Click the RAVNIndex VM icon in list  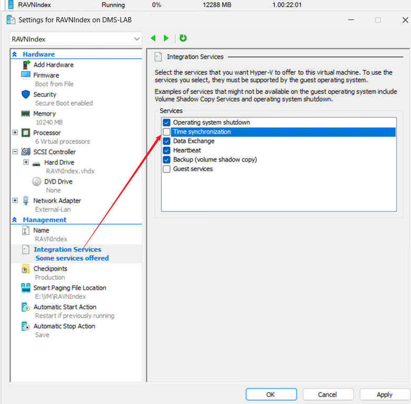[x=11, y=5]
